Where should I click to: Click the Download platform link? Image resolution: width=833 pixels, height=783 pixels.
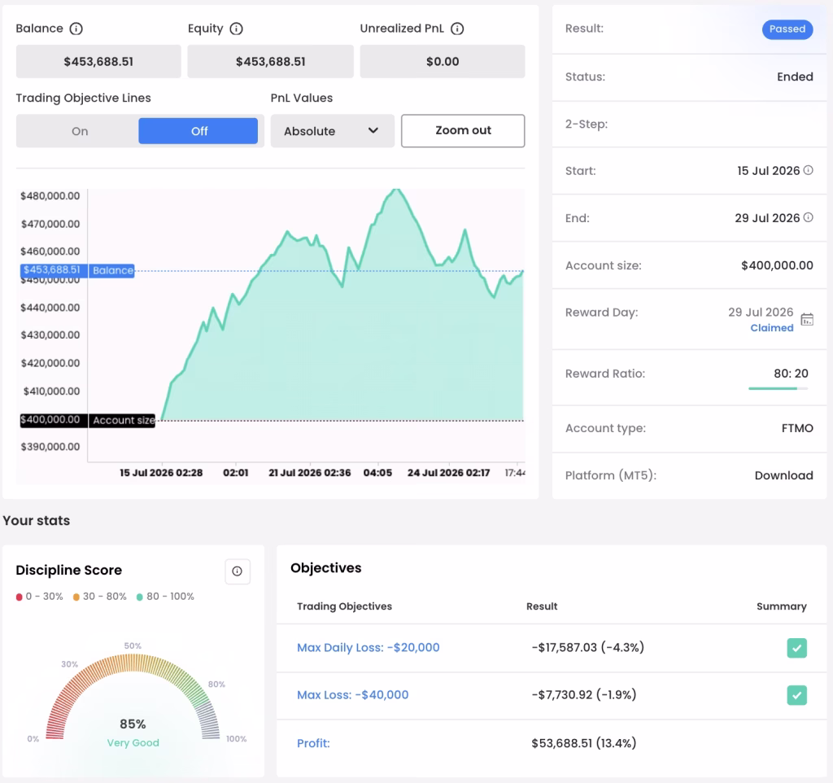coord(783,475)
